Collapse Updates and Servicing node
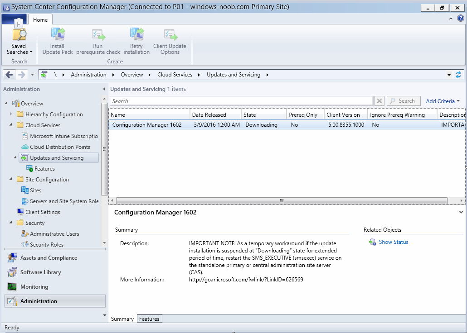 click(x=15, y=157)
